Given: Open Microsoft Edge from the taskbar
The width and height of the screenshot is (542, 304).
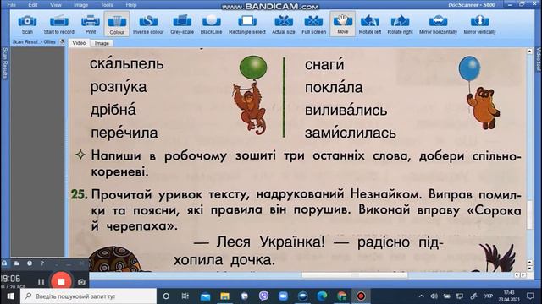Looking at the screenshot, I should click(322, 296).
